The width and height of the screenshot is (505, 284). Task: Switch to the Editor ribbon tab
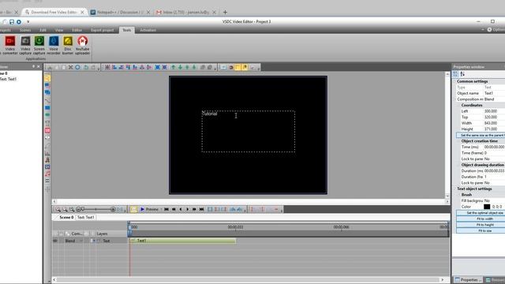point(77,30)
